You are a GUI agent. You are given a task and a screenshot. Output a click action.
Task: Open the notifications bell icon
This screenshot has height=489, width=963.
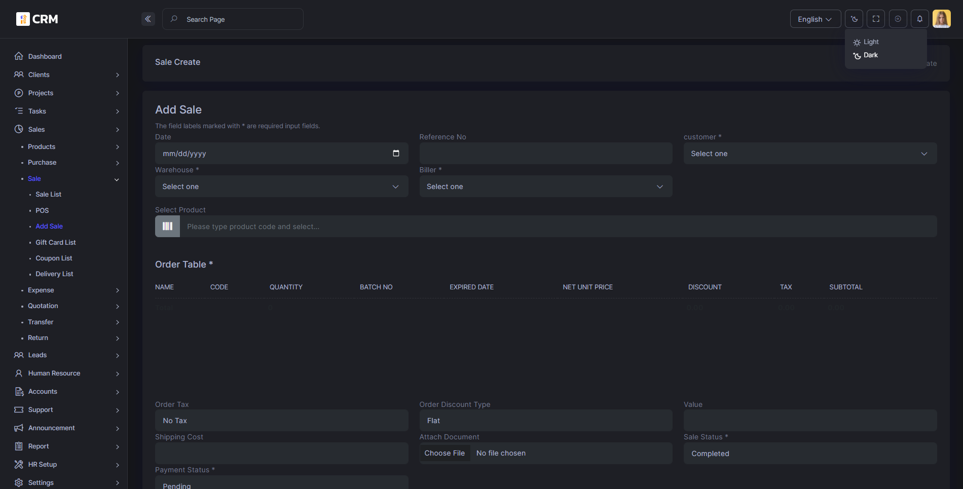coord(919,19)
